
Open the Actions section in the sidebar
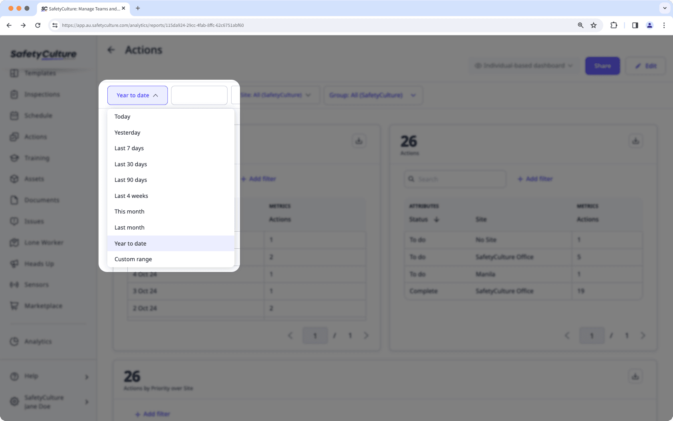click(36, 137)
